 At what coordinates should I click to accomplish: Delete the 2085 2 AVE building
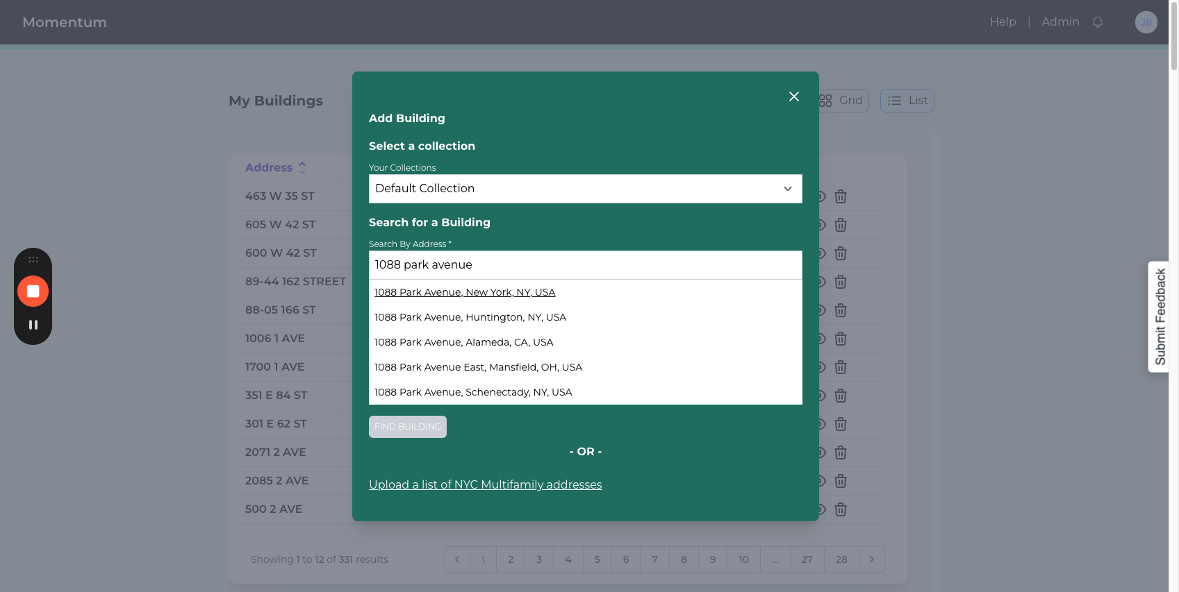pyautogui.click(x=841, y=481)
